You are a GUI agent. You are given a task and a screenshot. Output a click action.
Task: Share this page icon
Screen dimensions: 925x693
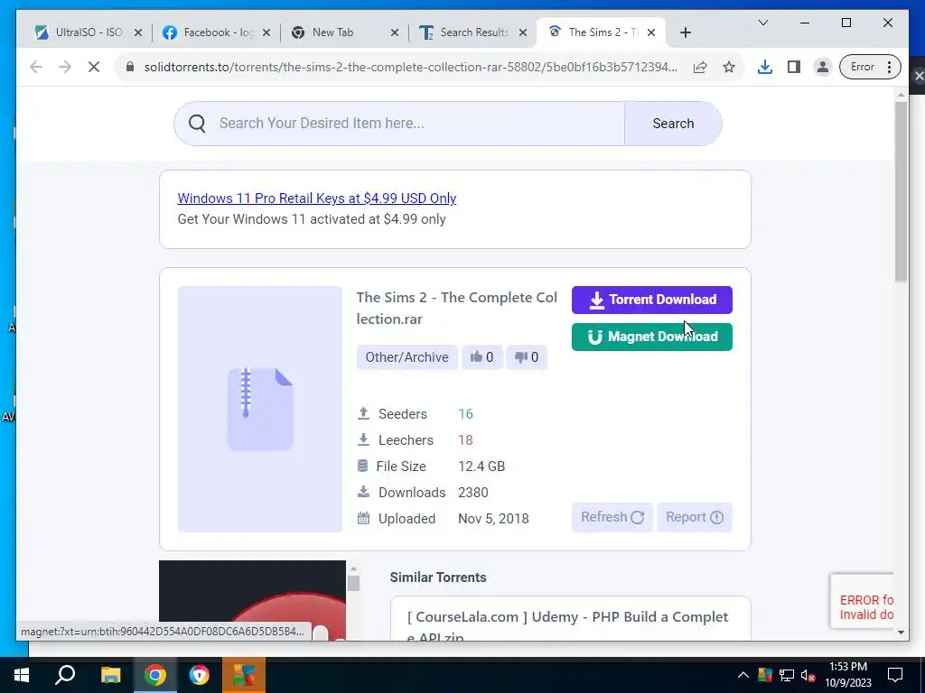[700, 67]
